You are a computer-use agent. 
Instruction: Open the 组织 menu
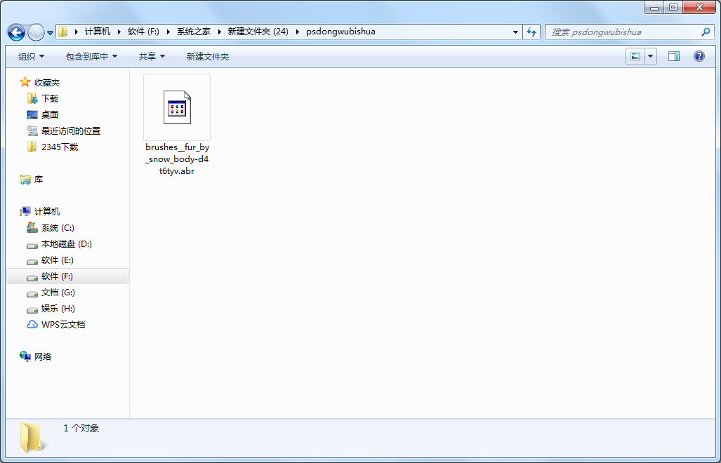(32, 57)
